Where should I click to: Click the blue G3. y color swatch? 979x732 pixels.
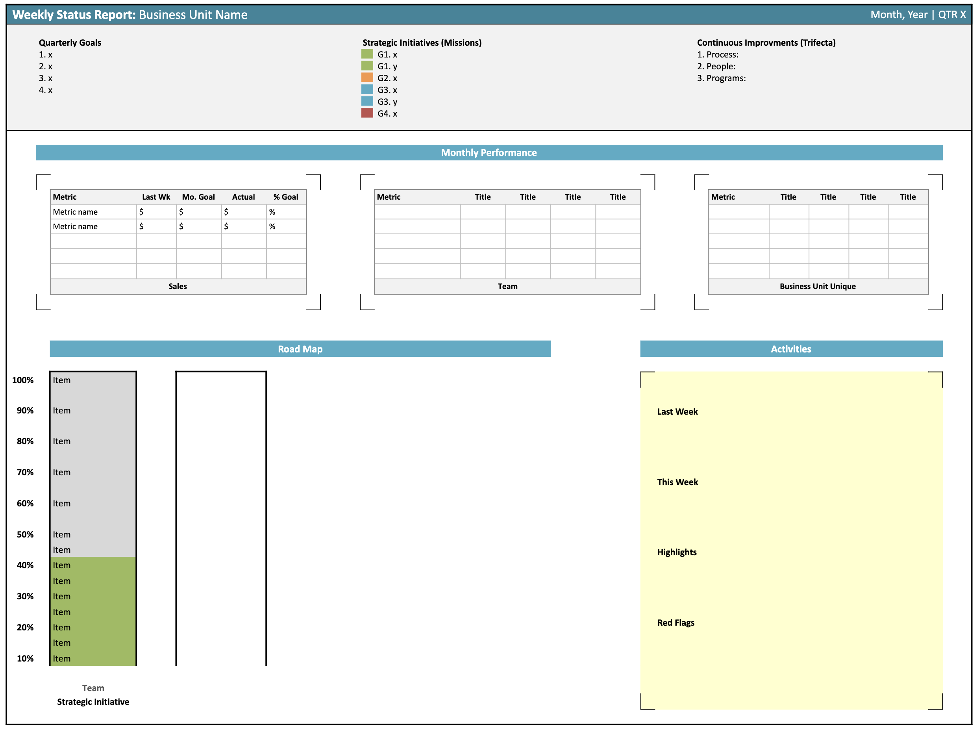[x=367, y=102]
